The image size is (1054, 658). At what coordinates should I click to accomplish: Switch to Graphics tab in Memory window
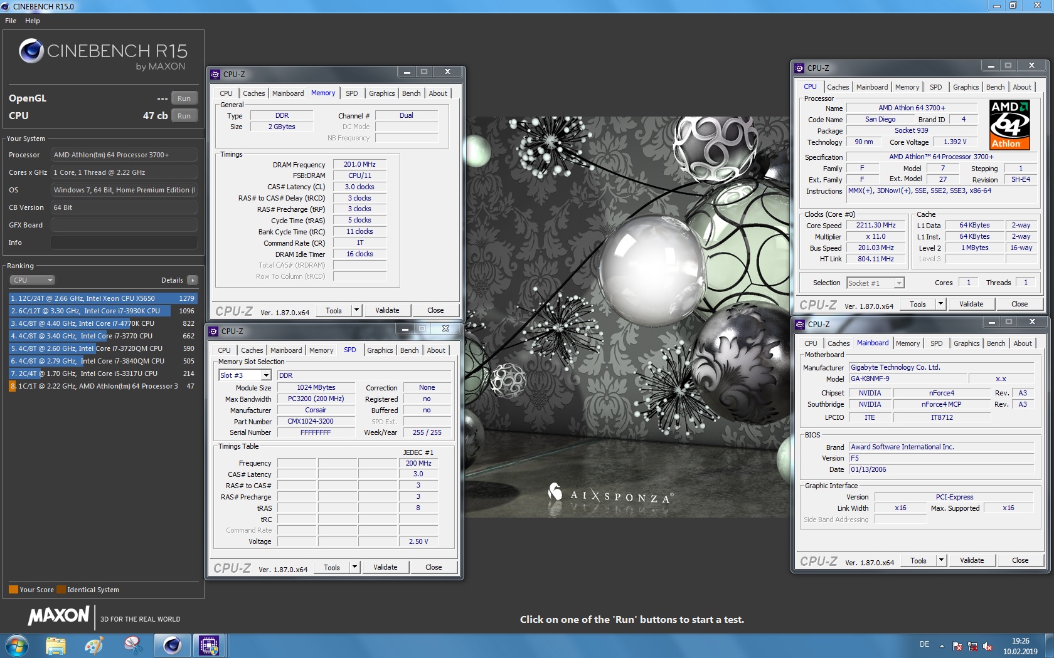pyautogui.click(x=381, y=93)
